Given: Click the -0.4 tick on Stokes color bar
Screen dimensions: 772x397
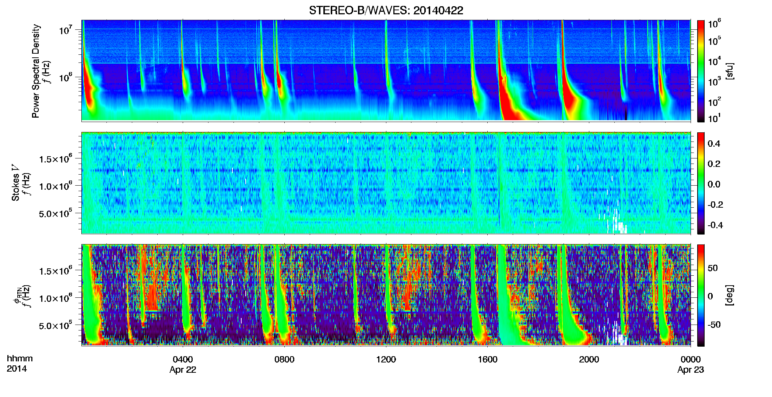Looking at the screenshot, I should (715, 225).
